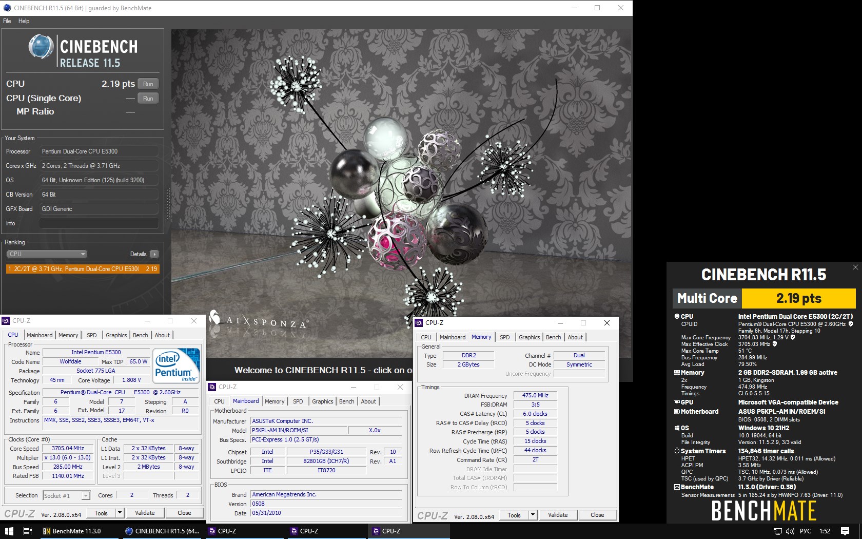Click the volume tray icon
This screenshot has width=862, height=539.
(790, 531)
